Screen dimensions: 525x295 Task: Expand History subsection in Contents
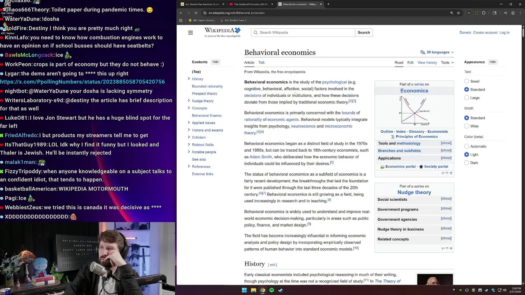coord(189,79)
